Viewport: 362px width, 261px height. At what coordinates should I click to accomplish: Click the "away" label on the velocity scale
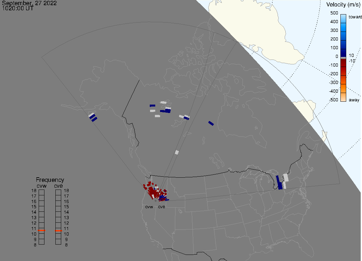(354, 100)
